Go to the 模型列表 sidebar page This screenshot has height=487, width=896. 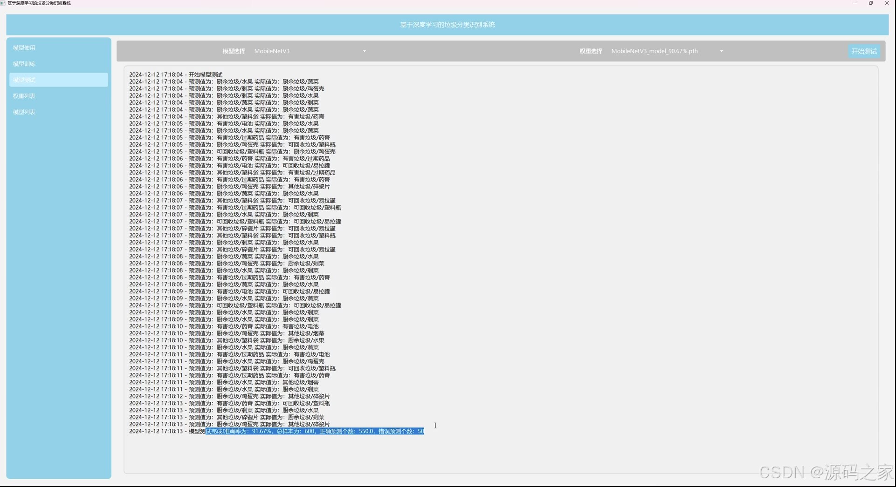click(59, 112)
